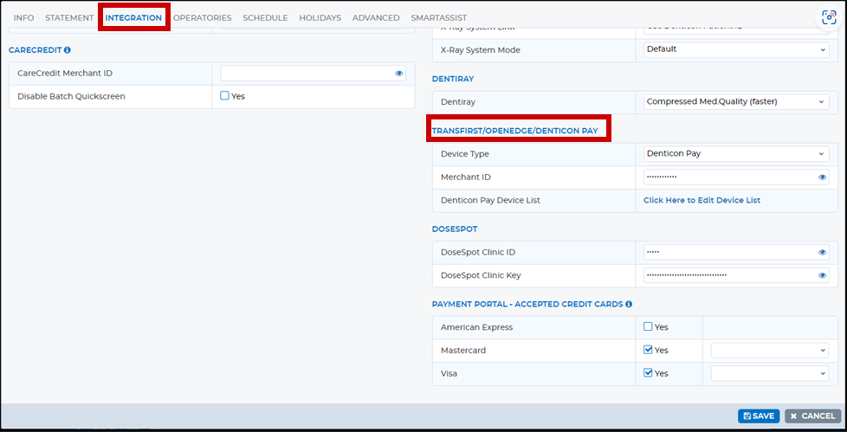Reveal the CareCredit Merchant ID value
Viewport: 847px width, 432px height.
click(399, 74)
